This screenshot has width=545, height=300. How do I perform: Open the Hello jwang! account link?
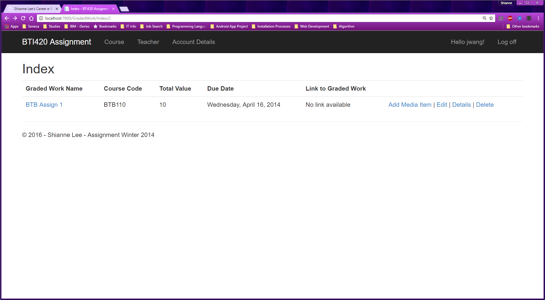tap(467, 42)
